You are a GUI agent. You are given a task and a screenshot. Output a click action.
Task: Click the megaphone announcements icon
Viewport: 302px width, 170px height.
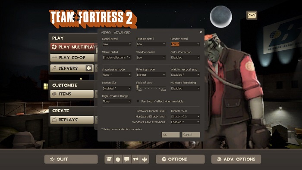135,159
